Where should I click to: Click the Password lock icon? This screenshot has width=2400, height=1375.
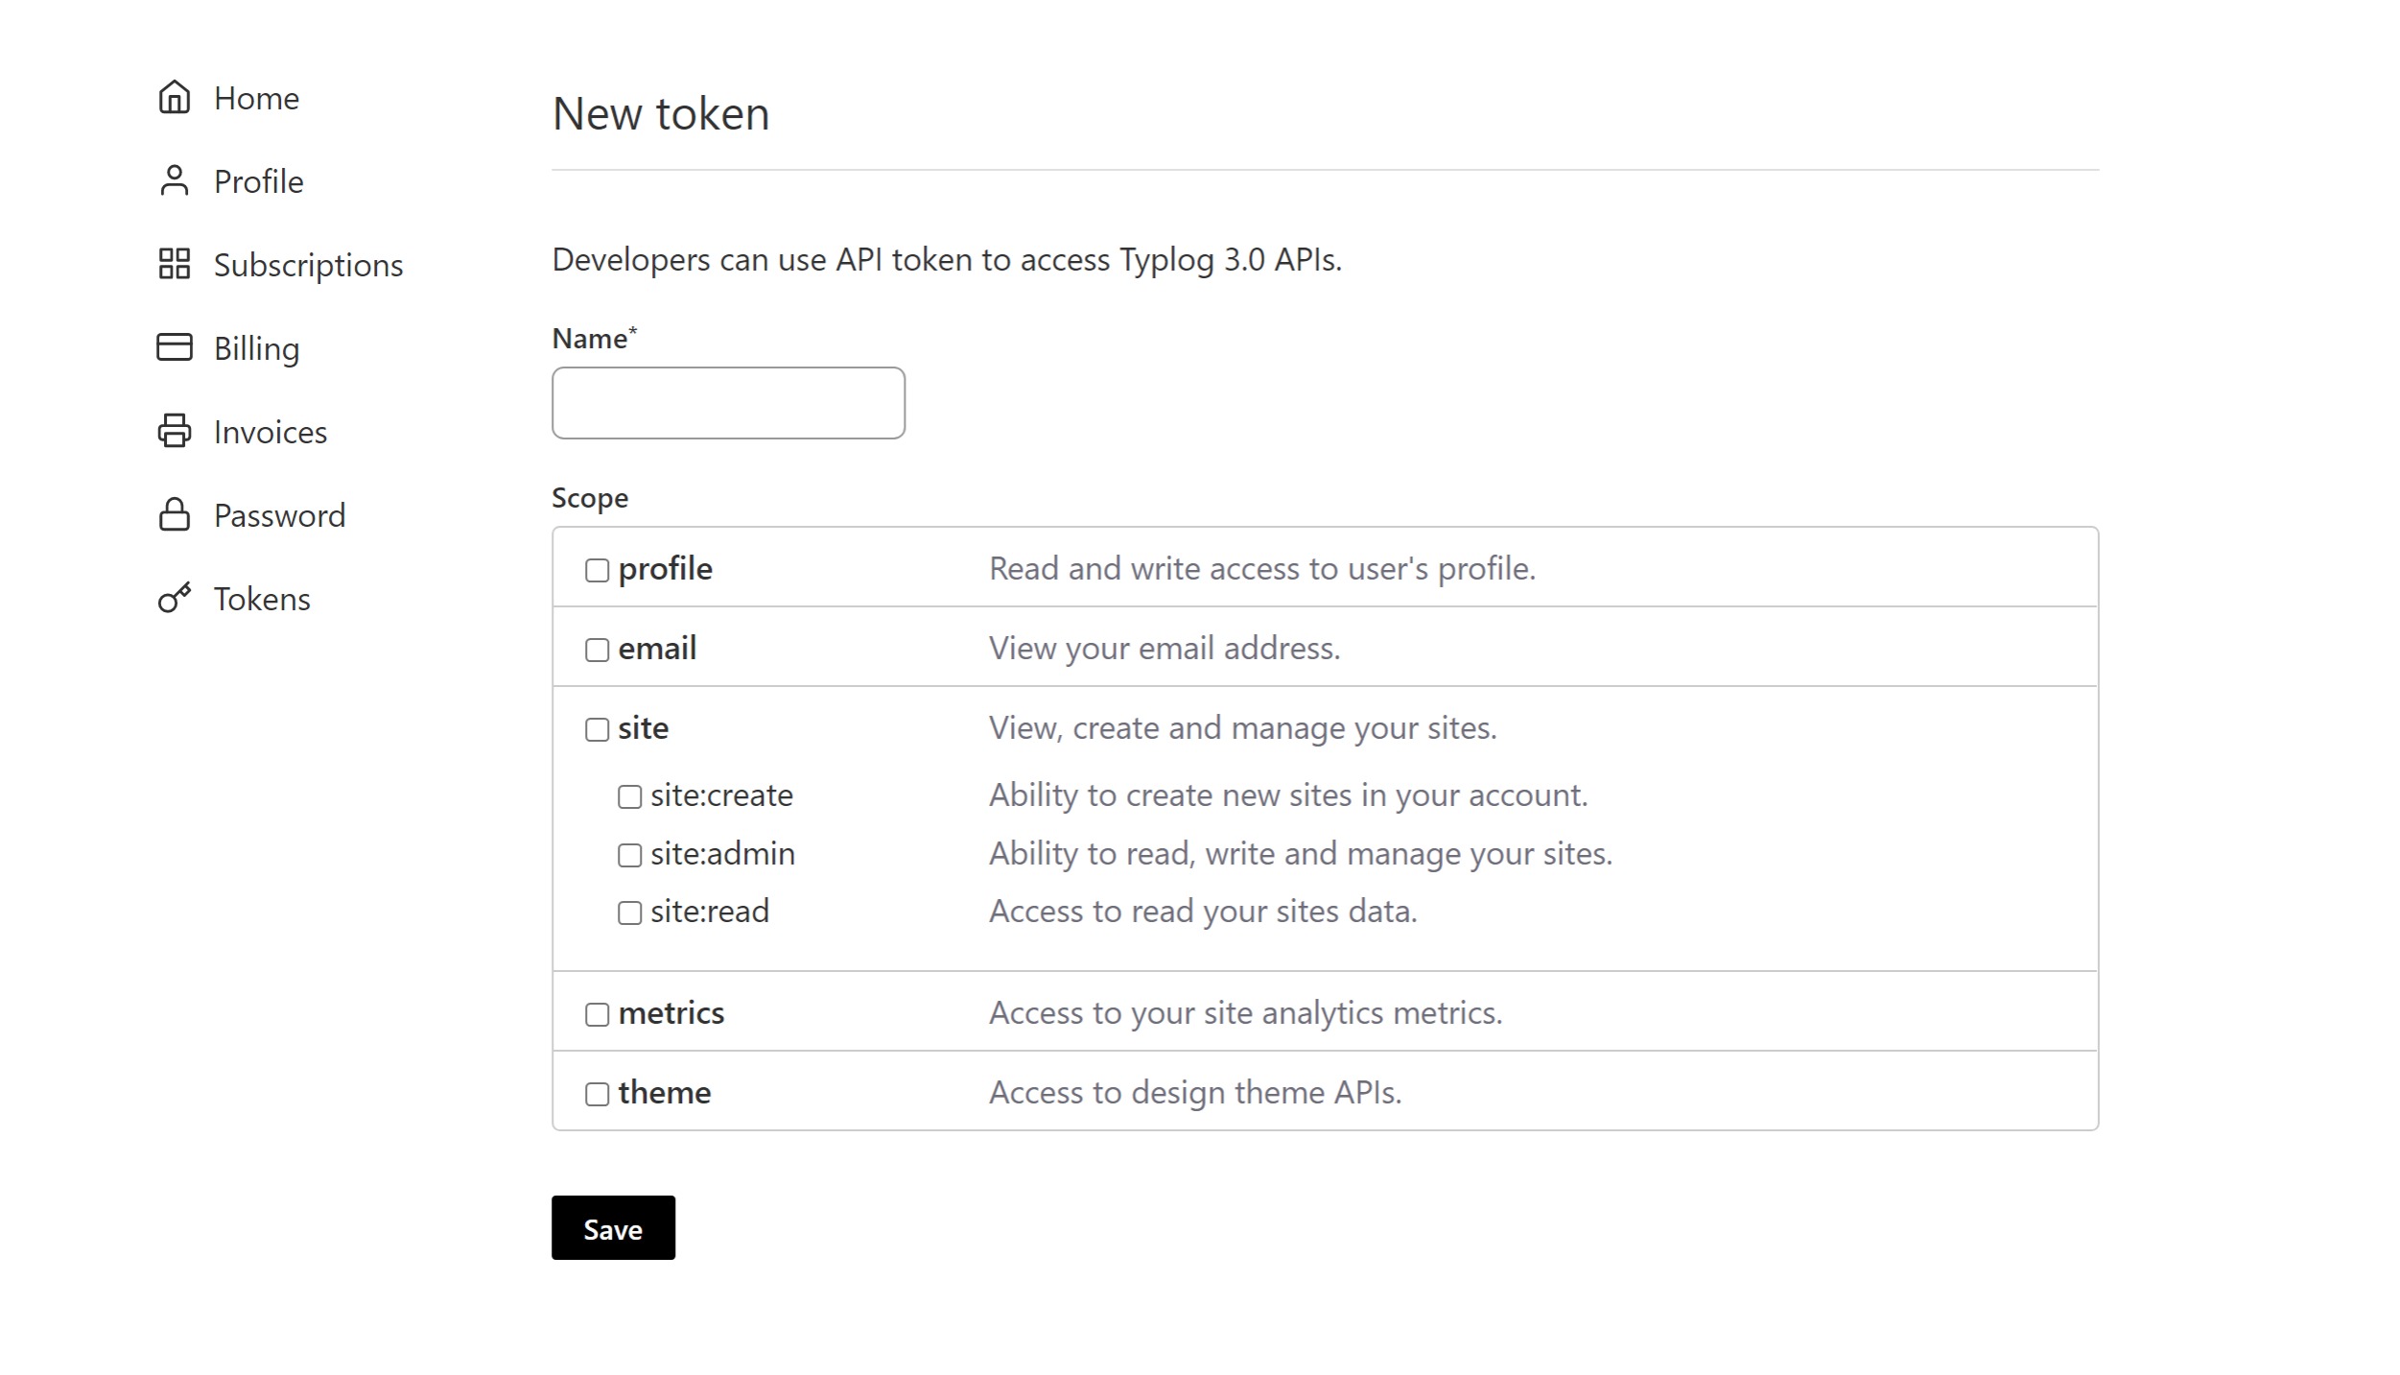(173, 514)
